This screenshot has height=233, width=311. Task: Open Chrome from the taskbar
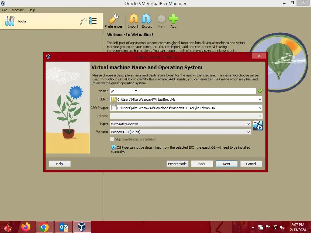[x=44, y=227]
